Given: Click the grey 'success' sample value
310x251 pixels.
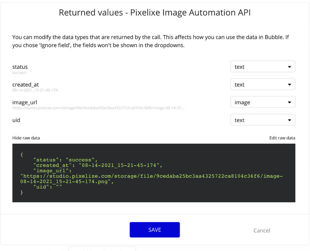Looking at the screenshot, I should 19,73.
